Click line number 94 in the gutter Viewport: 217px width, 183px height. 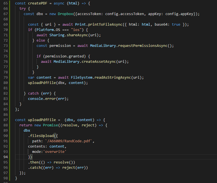[x=6, y=157]
